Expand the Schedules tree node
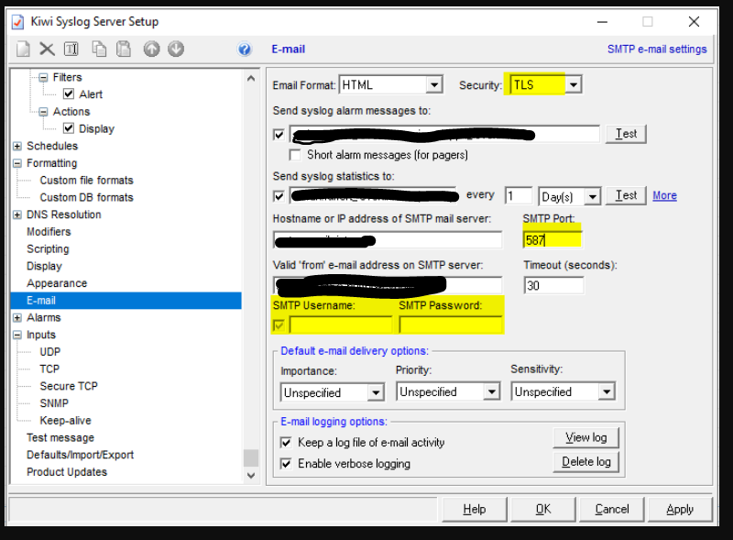The image size is (733, 540). pos(17,146)
